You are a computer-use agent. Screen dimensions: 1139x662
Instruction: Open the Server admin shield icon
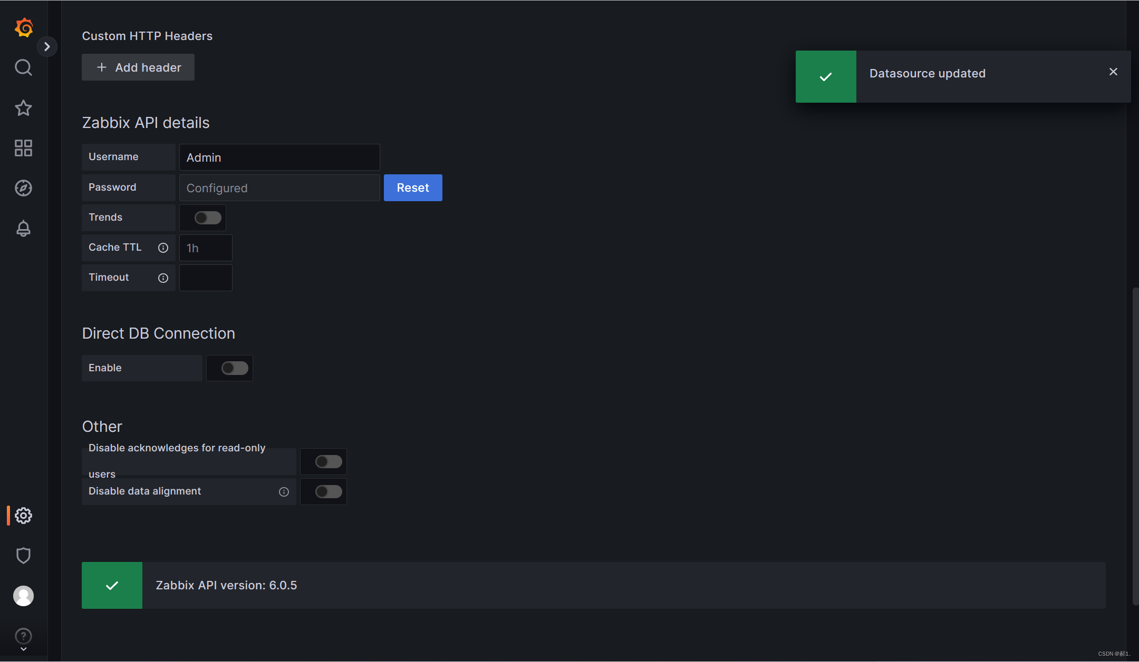(x=23, y=556)
